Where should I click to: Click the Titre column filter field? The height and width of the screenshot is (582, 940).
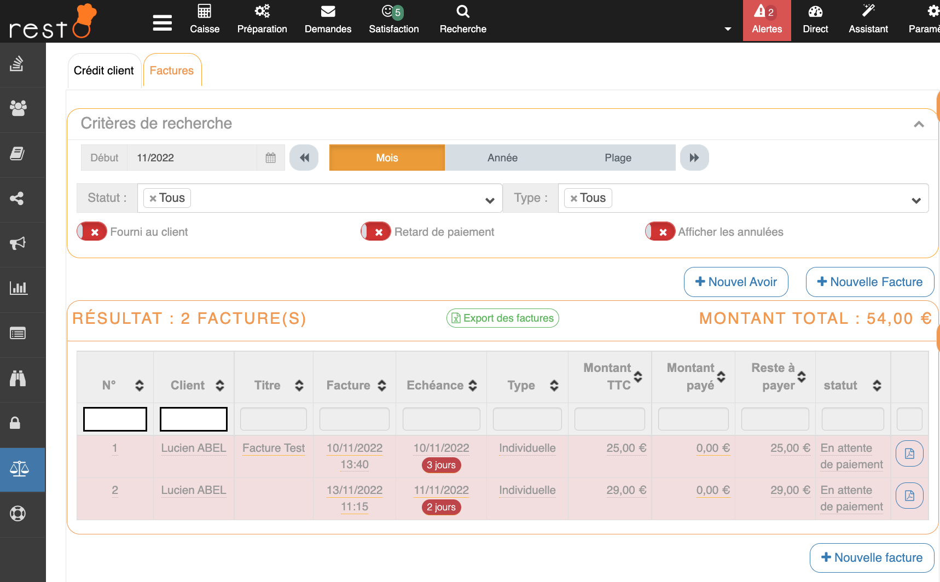pyautogui.click(x=274, y=419)
